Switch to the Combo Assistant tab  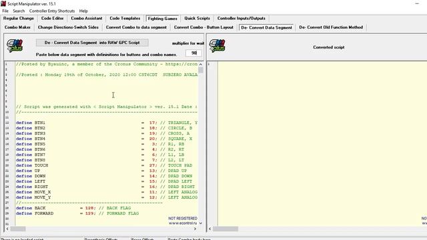point(87,18)
